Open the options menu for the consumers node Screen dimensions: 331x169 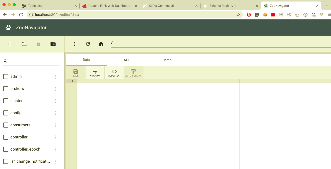pyautogui.click(x=55, y=125)
